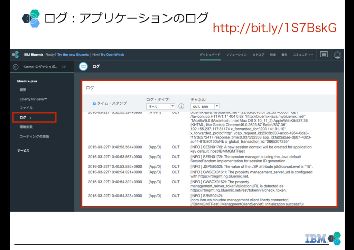The height and width of the screenshot is (250, 354).
Task: Click the ログ heading inside the log panel
Action: [x=90, y=88]
